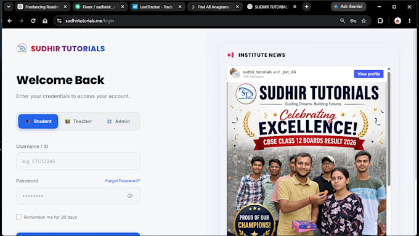Select the Admin role

coord(118,121)
